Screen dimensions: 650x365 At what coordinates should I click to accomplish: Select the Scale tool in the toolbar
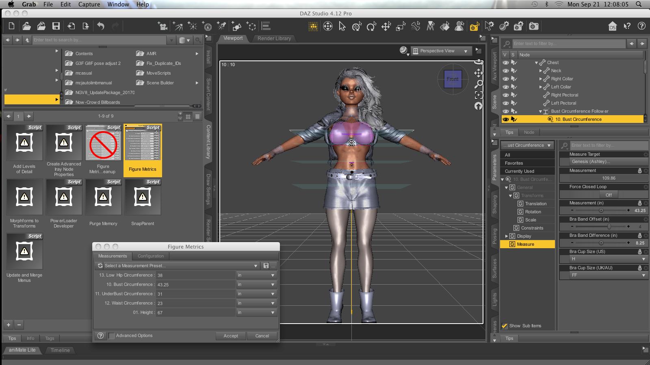(x=401, y=27)
